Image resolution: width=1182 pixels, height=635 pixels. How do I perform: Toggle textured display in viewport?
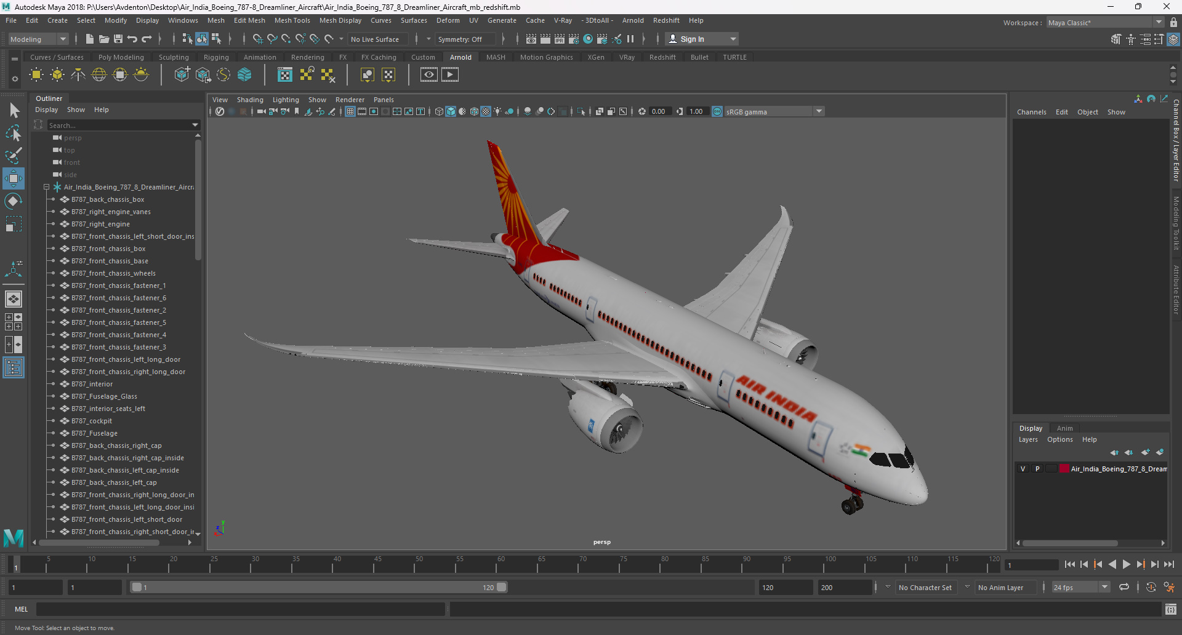point(486,111)
